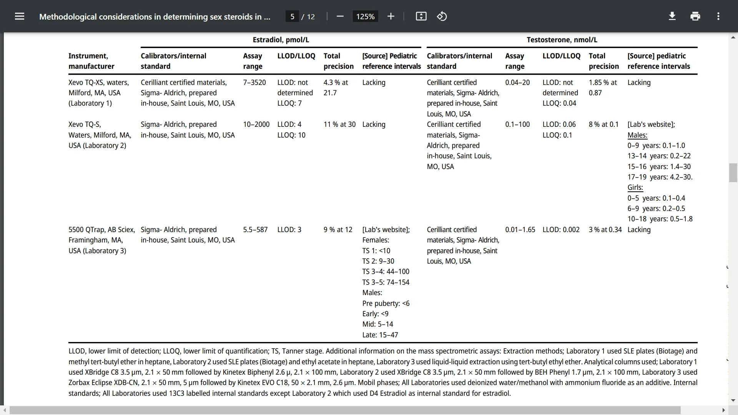Click the '0.04–20' assay range cell
The width and height of the screenshot is (738, 415).
click(x=517, y=82)
